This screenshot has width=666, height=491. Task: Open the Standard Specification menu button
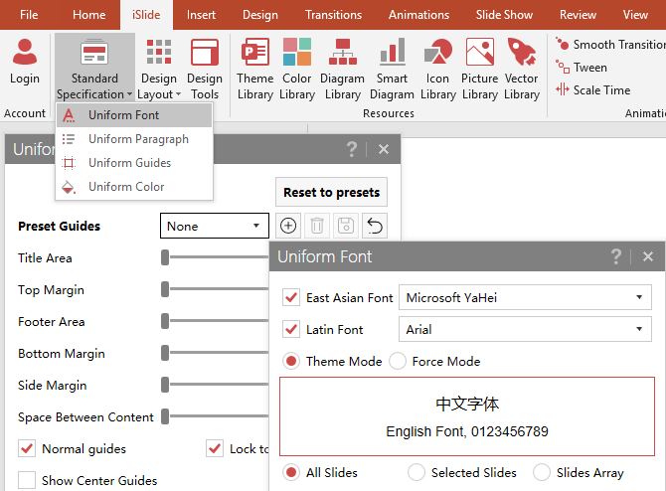pyautogui.click(x=94, y=69)
